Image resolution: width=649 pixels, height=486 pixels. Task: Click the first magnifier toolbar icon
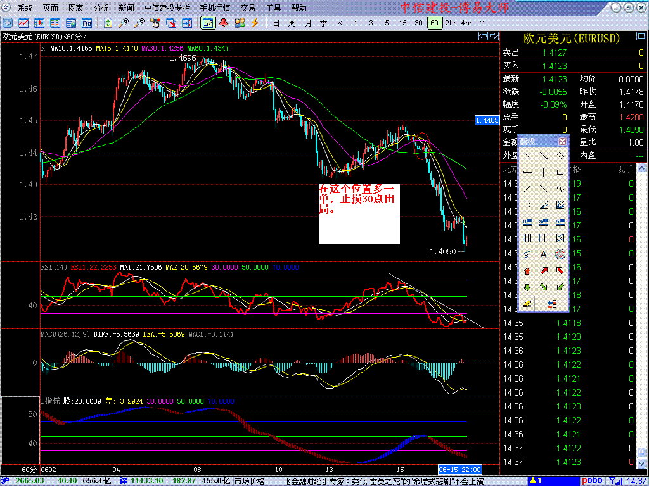tap(124, 23)
